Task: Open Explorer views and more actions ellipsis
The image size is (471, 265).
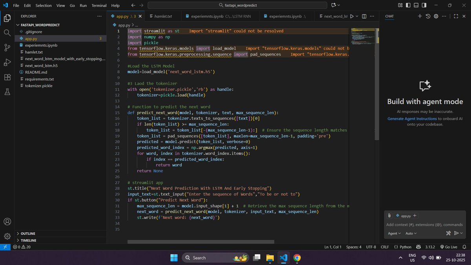Action: (99, 16)
